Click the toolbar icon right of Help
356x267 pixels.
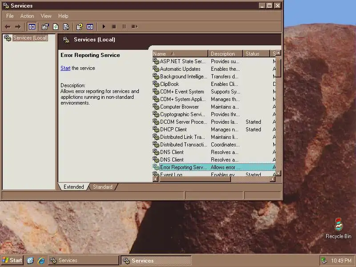coord(90,27)
